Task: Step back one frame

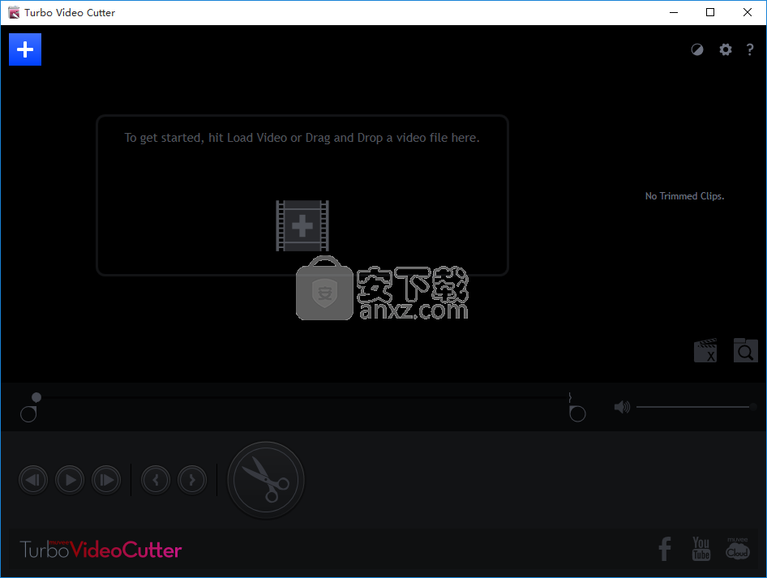Action: (x=33, y=480)
